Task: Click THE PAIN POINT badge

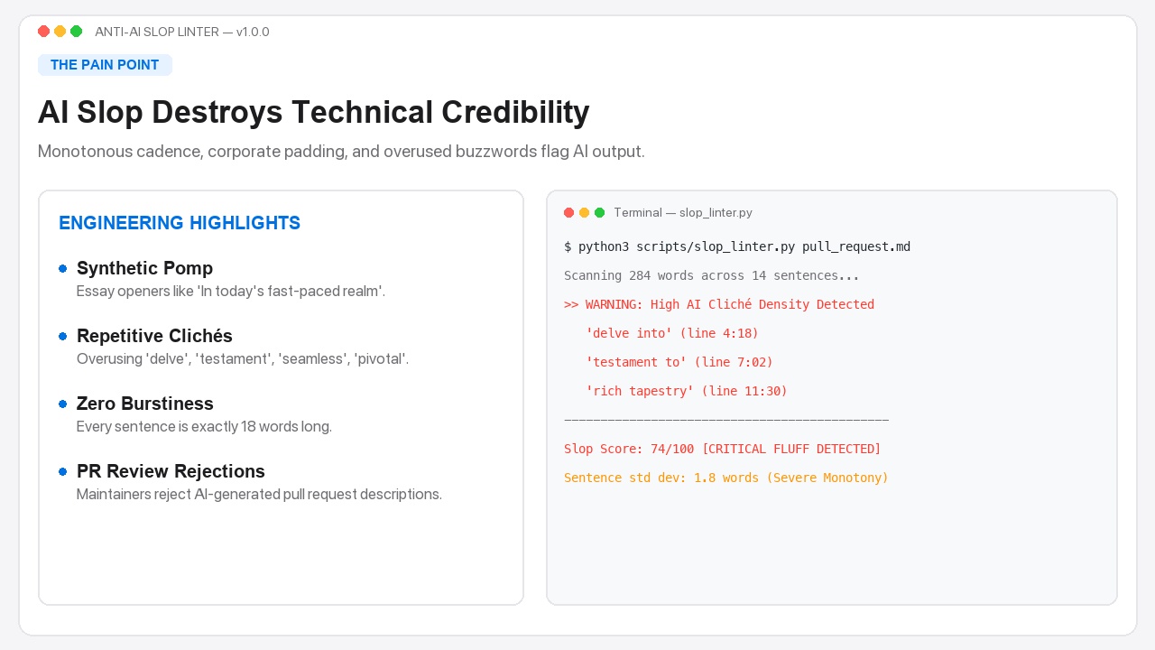Action: click(x=105, y=65)
